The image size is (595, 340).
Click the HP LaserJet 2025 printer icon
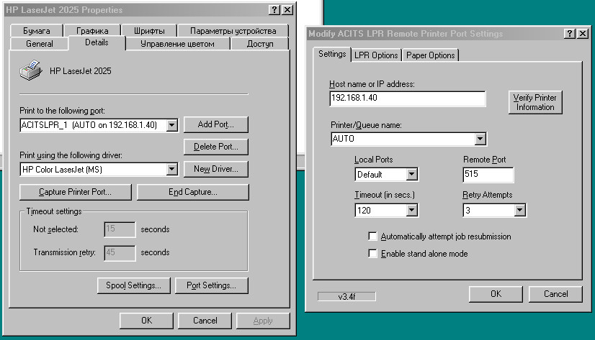31,70
